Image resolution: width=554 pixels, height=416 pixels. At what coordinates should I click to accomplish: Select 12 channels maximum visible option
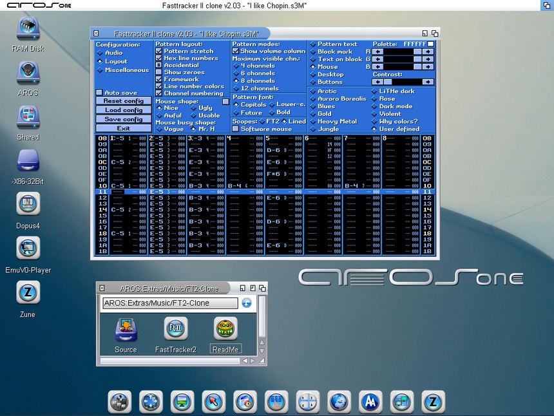(x=236, y=88)
